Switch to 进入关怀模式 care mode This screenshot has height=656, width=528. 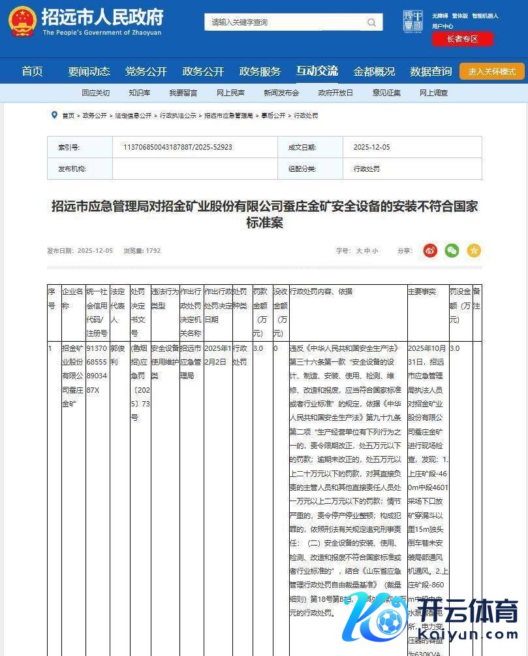click(491, 71)
